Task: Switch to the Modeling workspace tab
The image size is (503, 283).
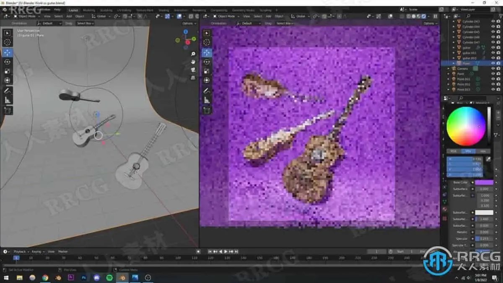Action: [x=89, y=10]
